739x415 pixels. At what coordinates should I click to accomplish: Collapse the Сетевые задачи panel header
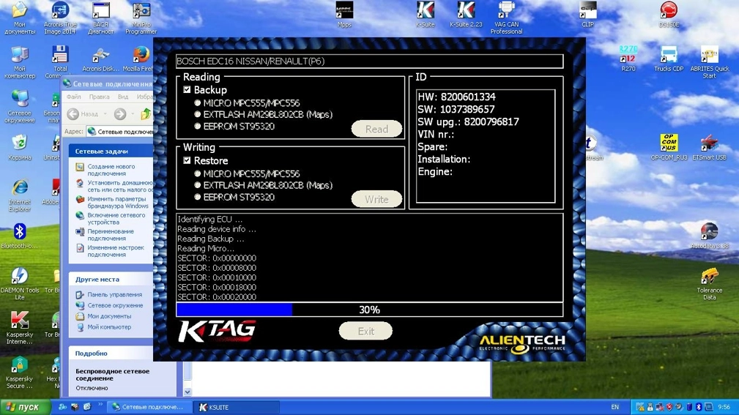(111, 152)
